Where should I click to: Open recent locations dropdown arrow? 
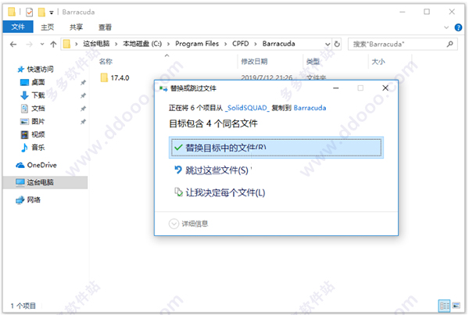coord(42,45)
